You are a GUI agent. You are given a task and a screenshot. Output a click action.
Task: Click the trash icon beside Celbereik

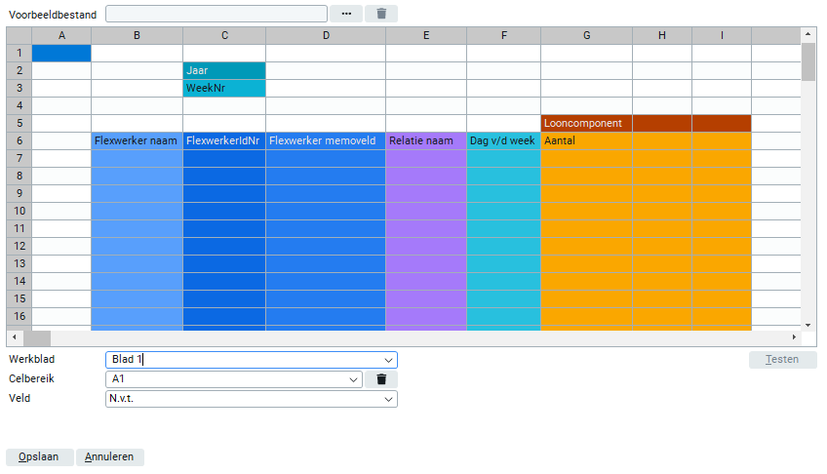pos(381,379)
